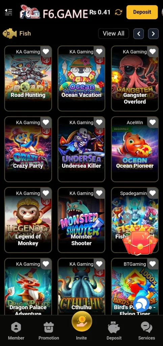This screenshot has width=163, height=346.
Task: Show previous Fish games with left arrow
Action: (x=139, y=34)
